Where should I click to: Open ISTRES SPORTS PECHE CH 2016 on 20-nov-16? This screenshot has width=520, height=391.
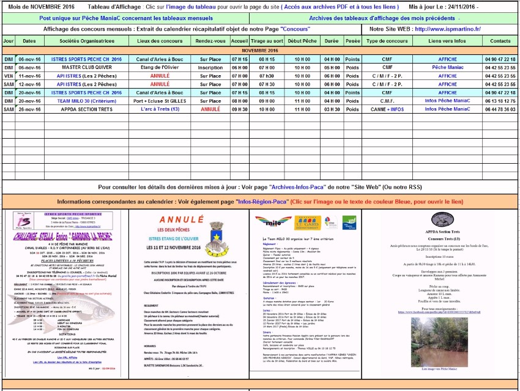pyautogui.click(x=86, y=93)
